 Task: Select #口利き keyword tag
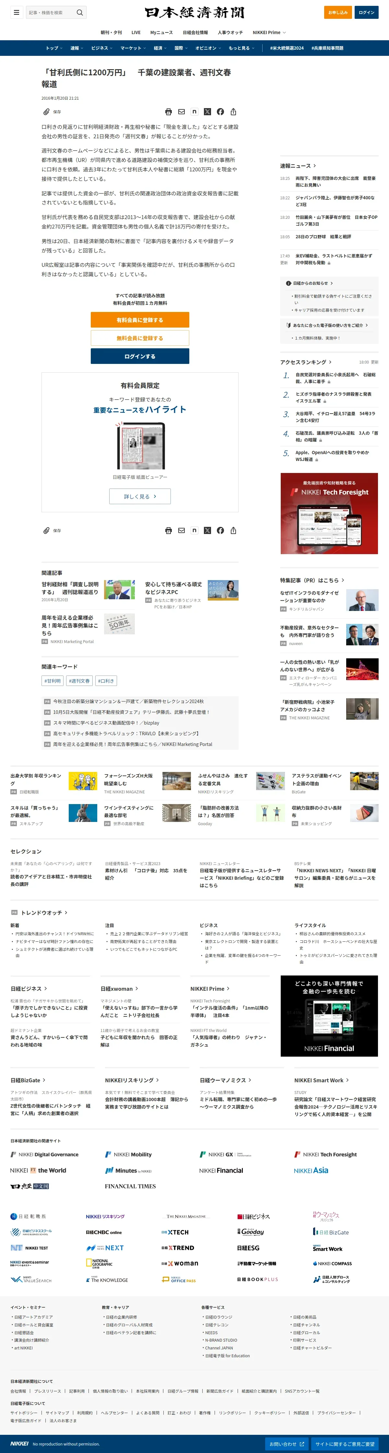(106, 681)
